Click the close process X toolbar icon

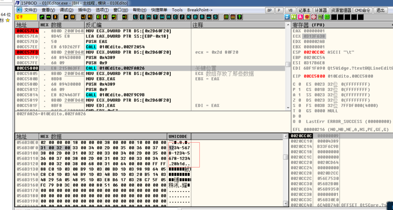[x=55, y=17]
